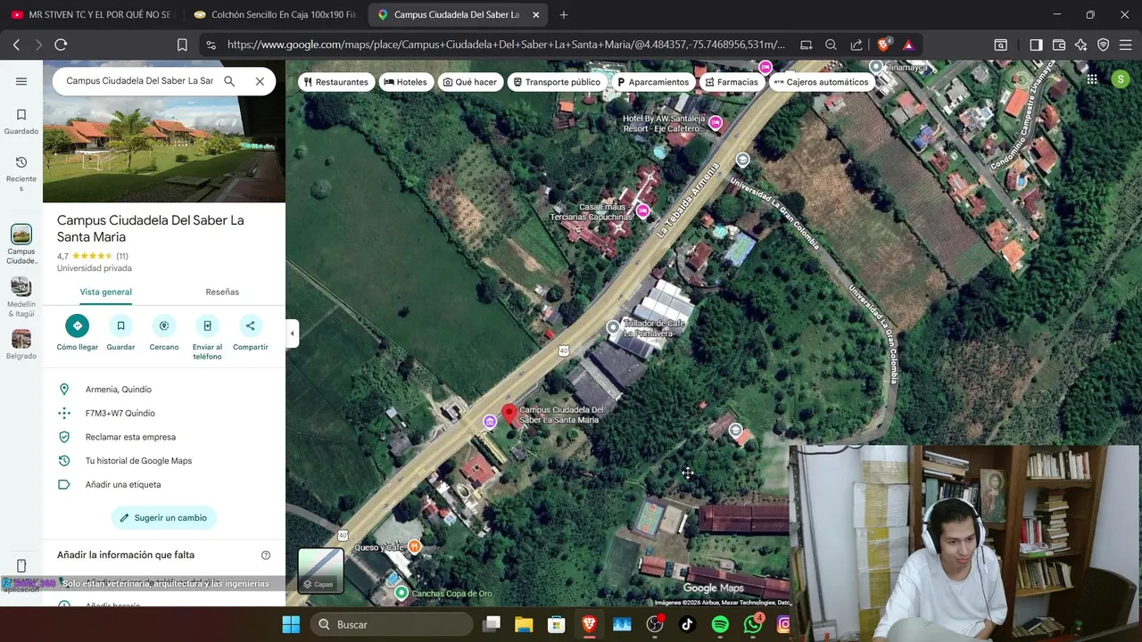This screenshot has height=642, width=1142.
Task: Click the Armenia, Quindío address row
Action: click(x=164, y=390)
